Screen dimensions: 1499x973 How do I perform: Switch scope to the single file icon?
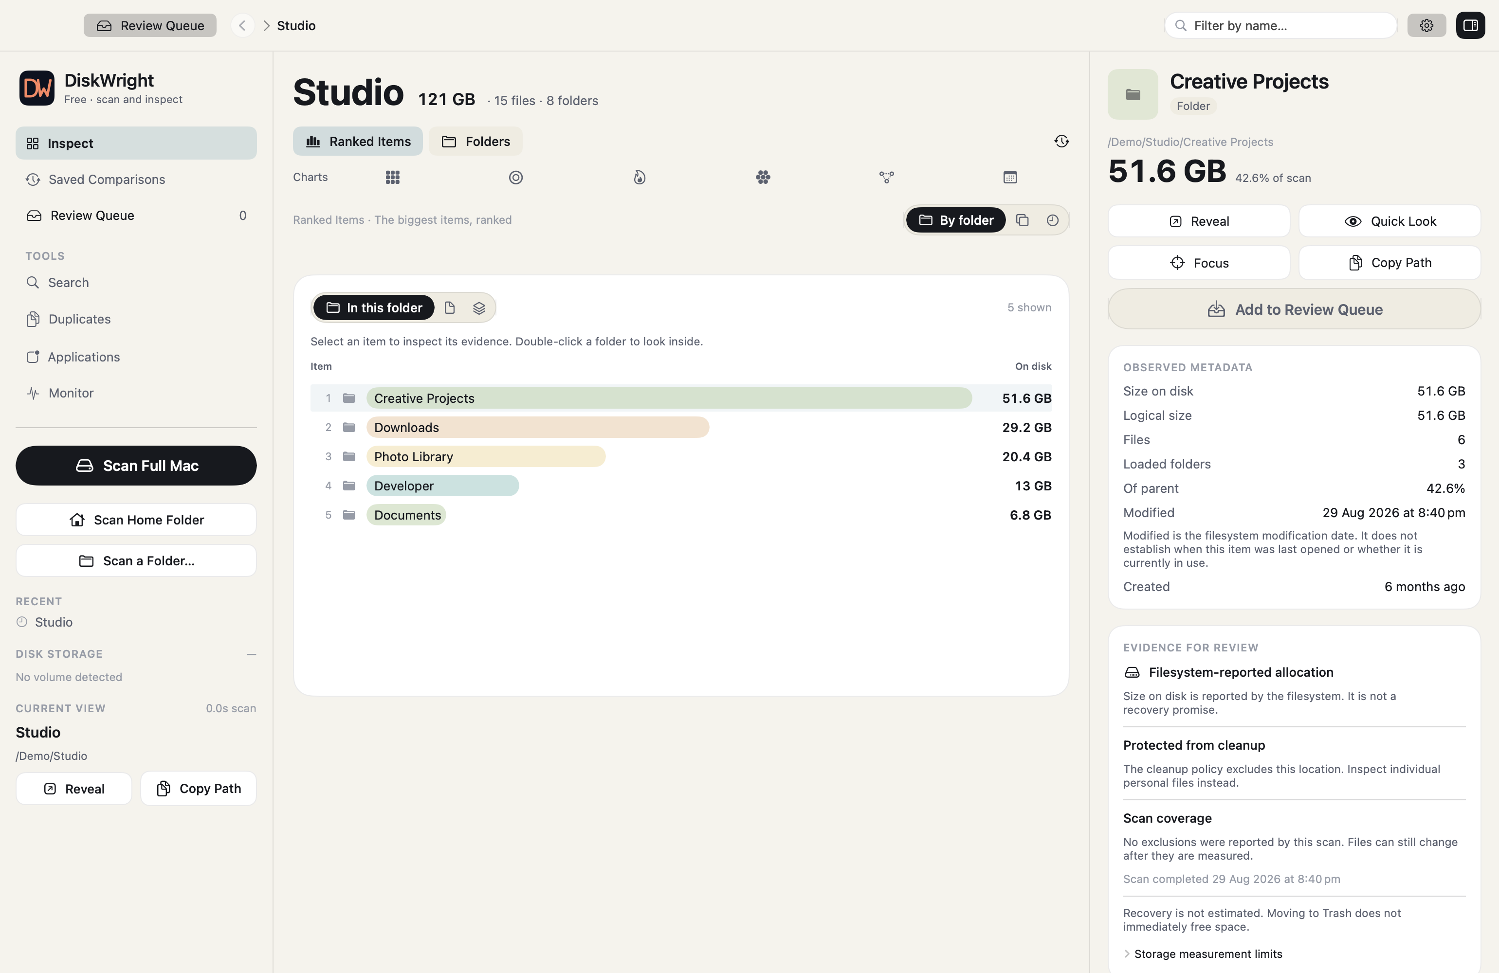click(x=449, y=307)
